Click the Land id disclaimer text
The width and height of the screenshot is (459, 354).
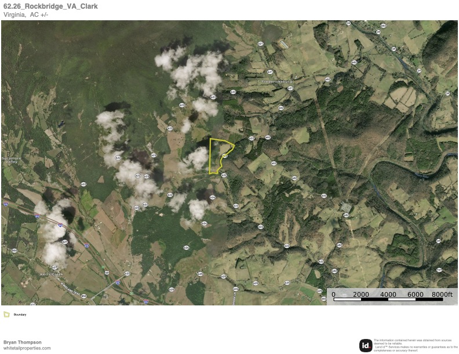(x=415, y=345)
